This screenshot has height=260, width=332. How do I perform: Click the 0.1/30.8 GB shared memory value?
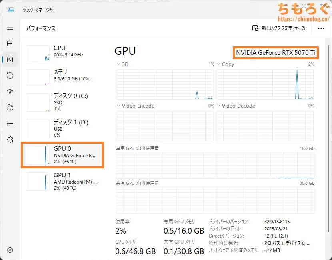tap(184, 251)
